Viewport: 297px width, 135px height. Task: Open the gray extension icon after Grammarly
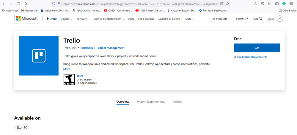pos(291,4)
